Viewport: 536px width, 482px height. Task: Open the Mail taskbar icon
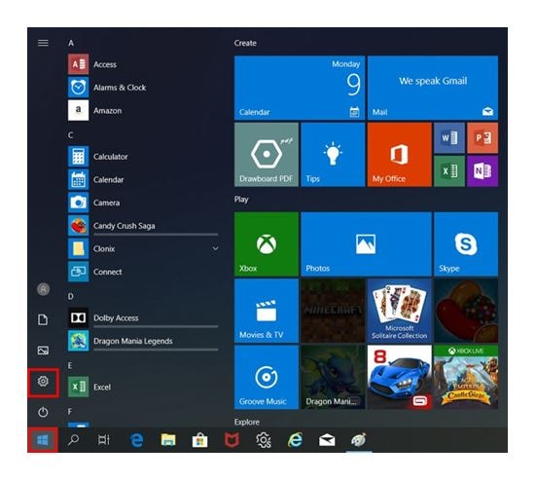pos(327,440)
